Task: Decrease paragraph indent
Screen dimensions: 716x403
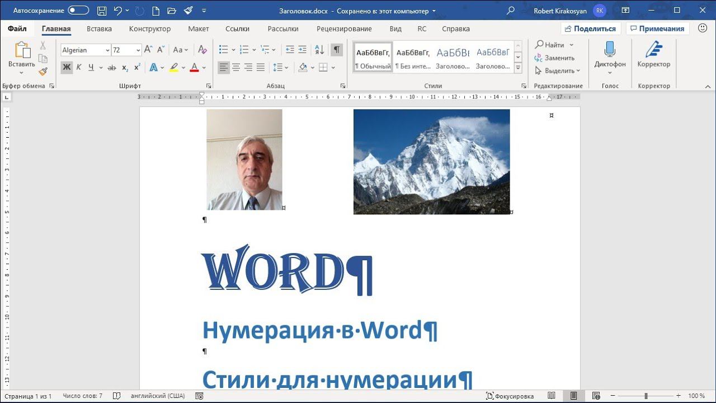Action: (290, 50)
